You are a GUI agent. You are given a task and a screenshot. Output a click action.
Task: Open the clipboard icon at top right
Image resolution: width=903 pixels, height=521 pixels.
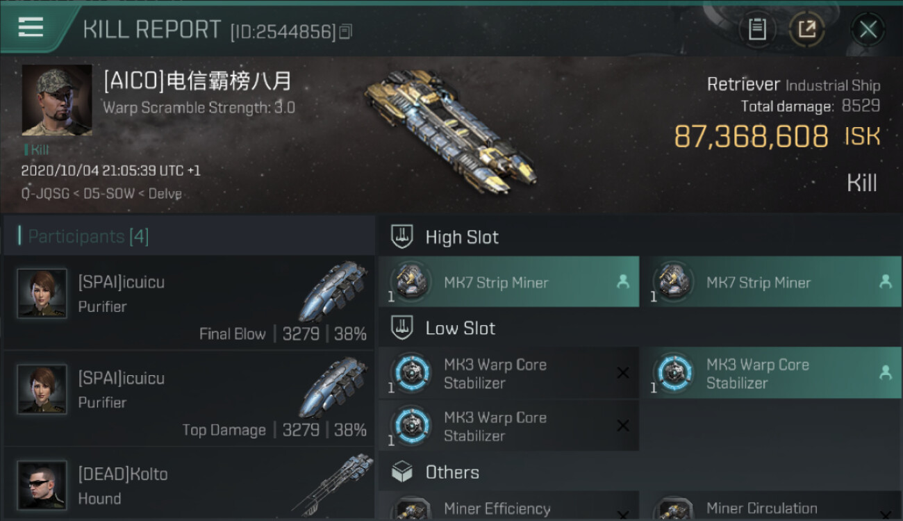(x=757, y=29)
